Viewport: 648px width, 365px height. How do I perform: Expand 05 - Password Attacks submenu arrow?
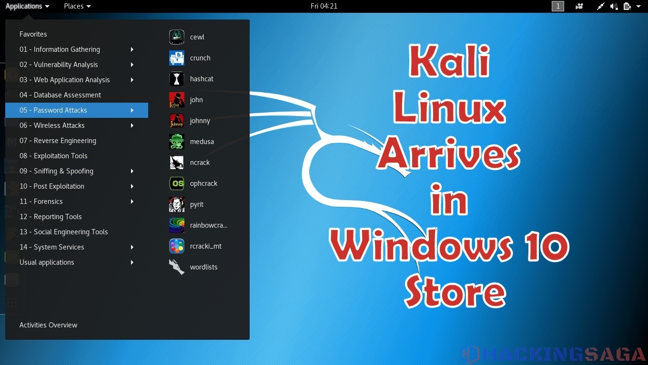point(132,110)
